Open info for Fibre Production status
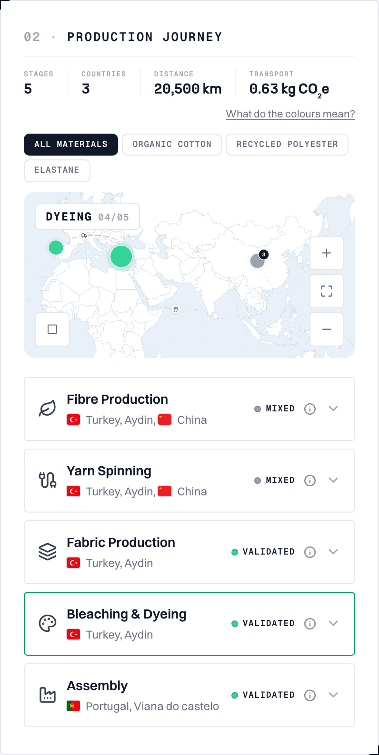The width and height of the screenshot is (379, 755). [x=310, y=409]
